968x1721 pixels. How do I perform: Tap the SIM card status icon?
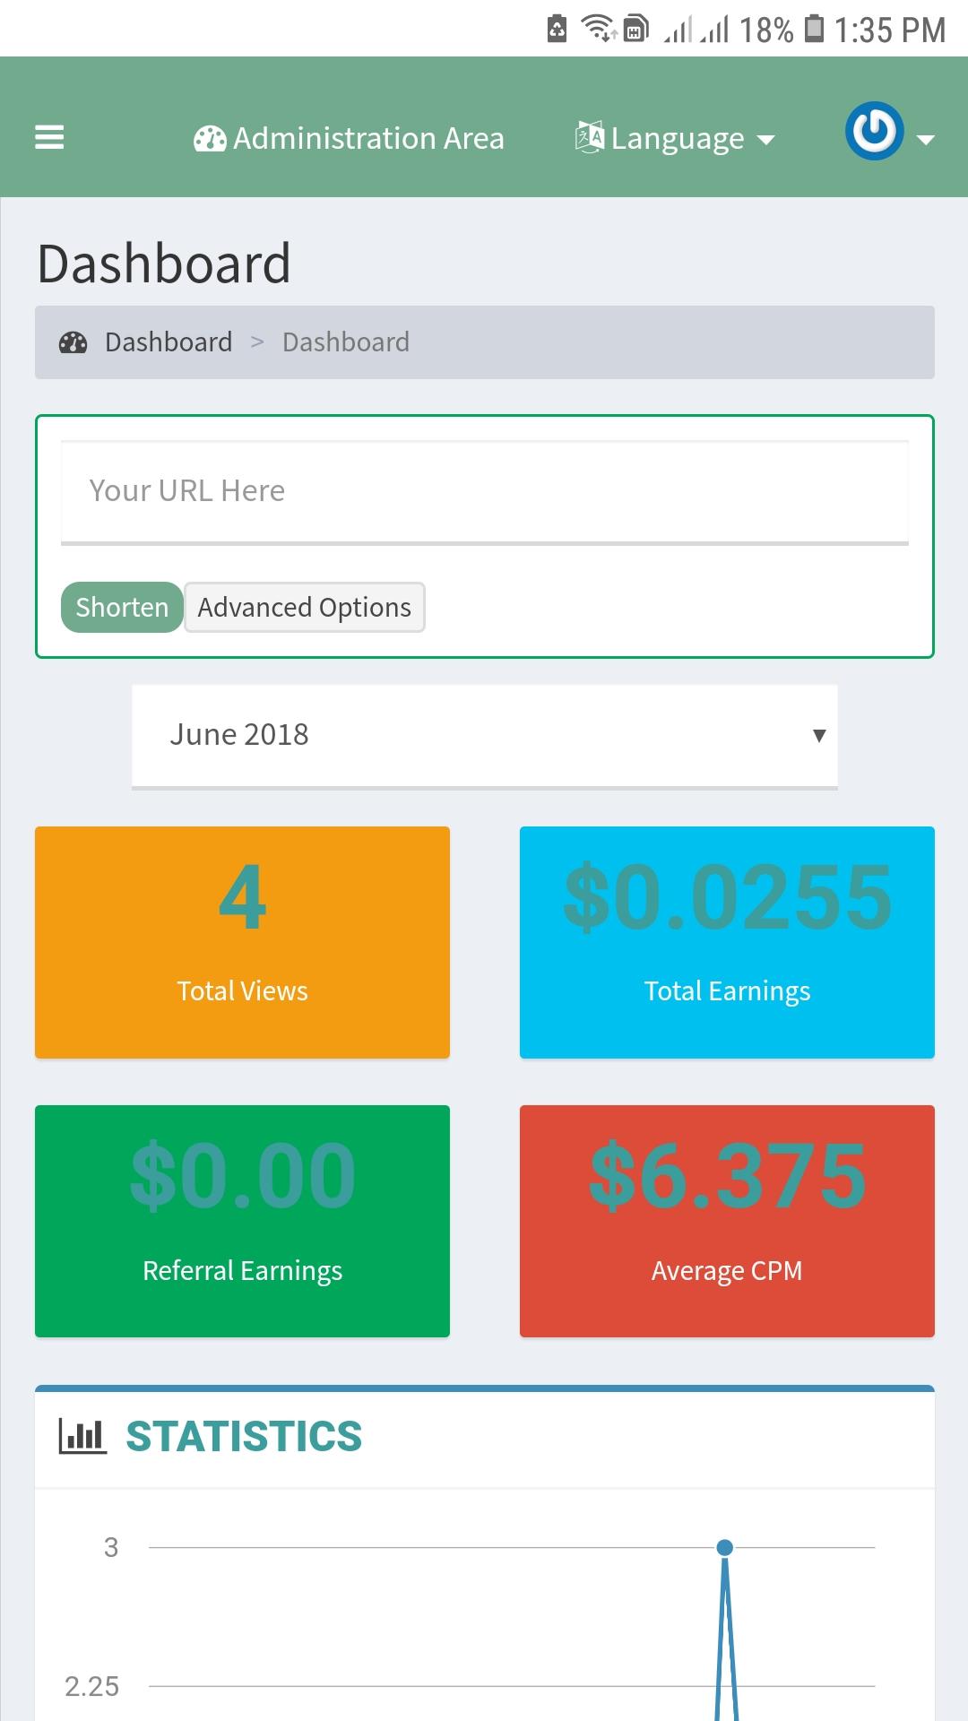(635, 29)
